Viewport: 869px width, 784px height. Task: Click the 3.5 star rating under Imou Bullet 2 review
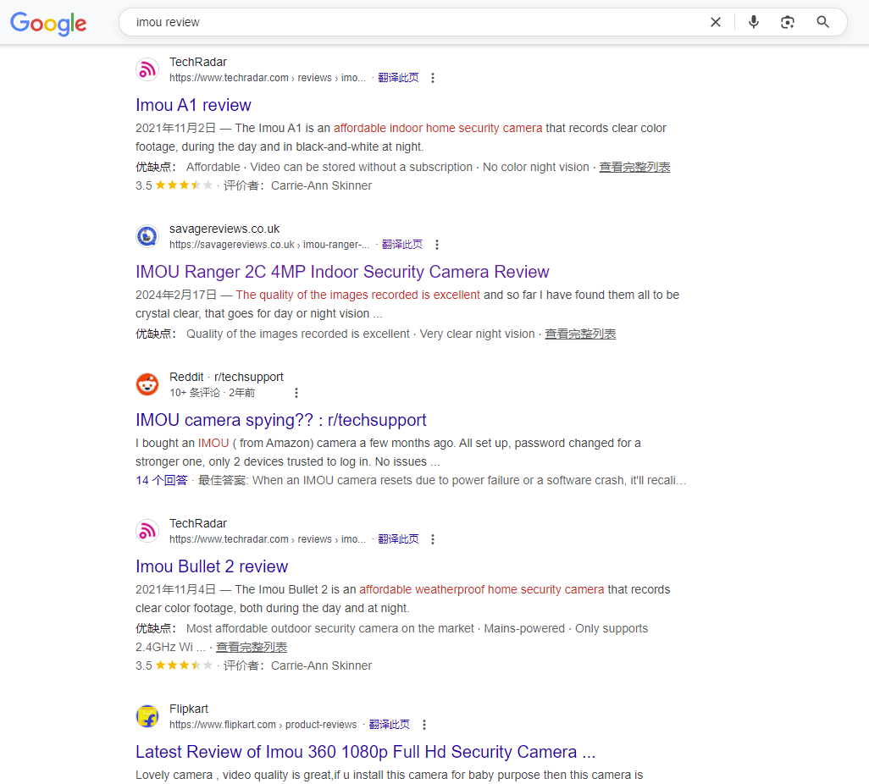174,666
